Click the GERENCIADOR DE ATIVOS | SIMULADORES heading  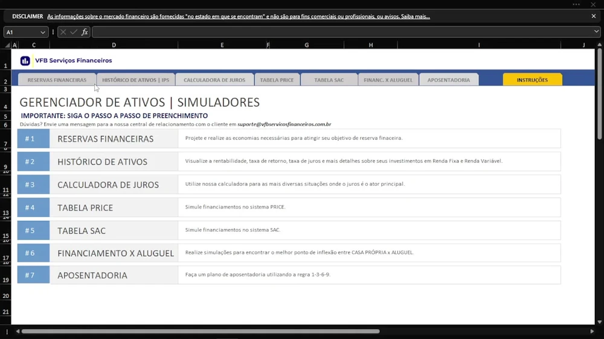(140, 103)
